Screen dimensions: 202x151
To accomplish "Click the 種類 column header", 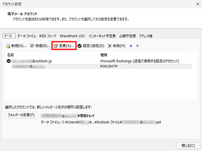I will point(145,55).
